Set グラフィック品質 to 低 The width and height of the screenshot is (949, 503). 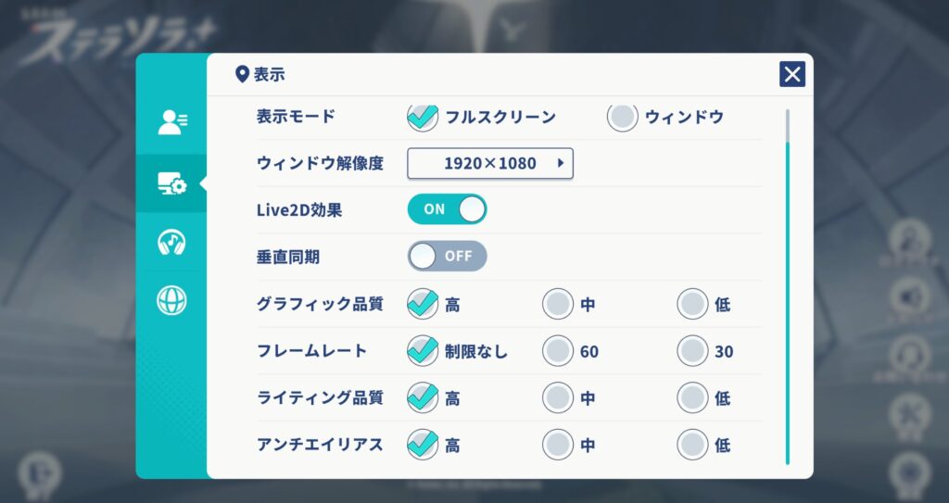pos(692,304)
